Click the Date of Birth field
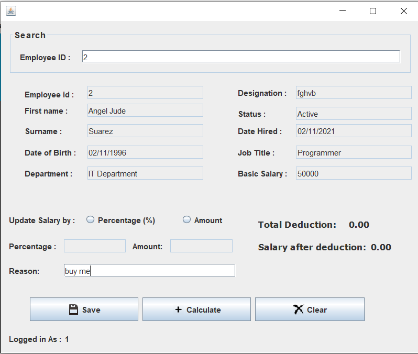 click(145, 152)
